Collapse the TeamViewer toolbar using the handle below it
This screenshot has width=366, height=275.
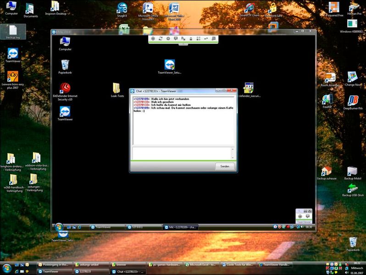(183, 44)
